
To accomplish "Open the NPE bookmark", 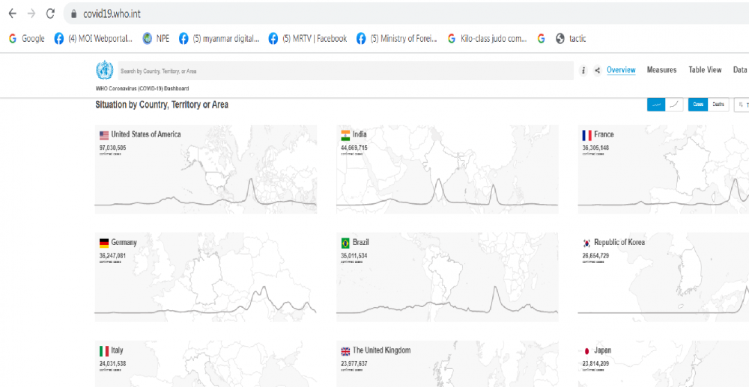I will pyautogui.click(x=156, y=39).
